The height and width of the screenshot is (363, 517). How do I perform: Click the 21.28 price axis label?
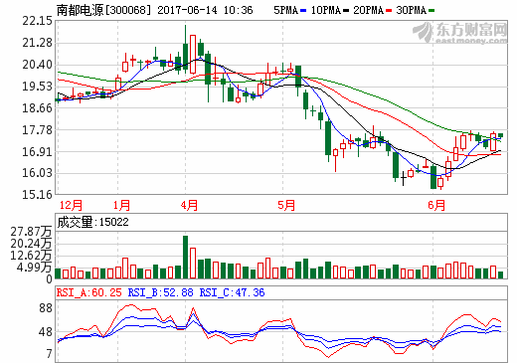pyautogui.click(x=38, y=43)
